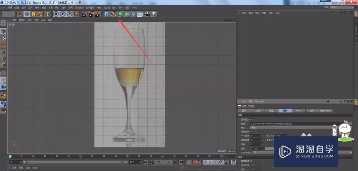358x171 pixels.
Task: Activate the Rotate tool
Action: 40,14
